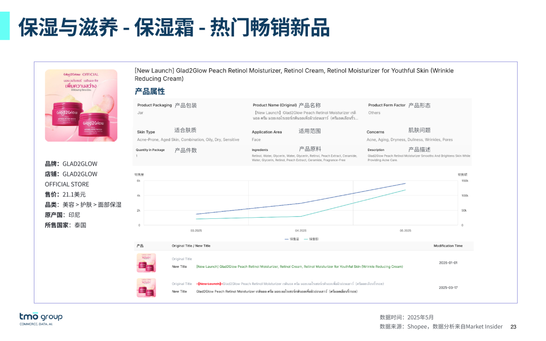This screenshot has width=546, height=341.
Task: Toggle the blue 销售量 legend entry
Action: pyautogui.click(x=292, y=239)
